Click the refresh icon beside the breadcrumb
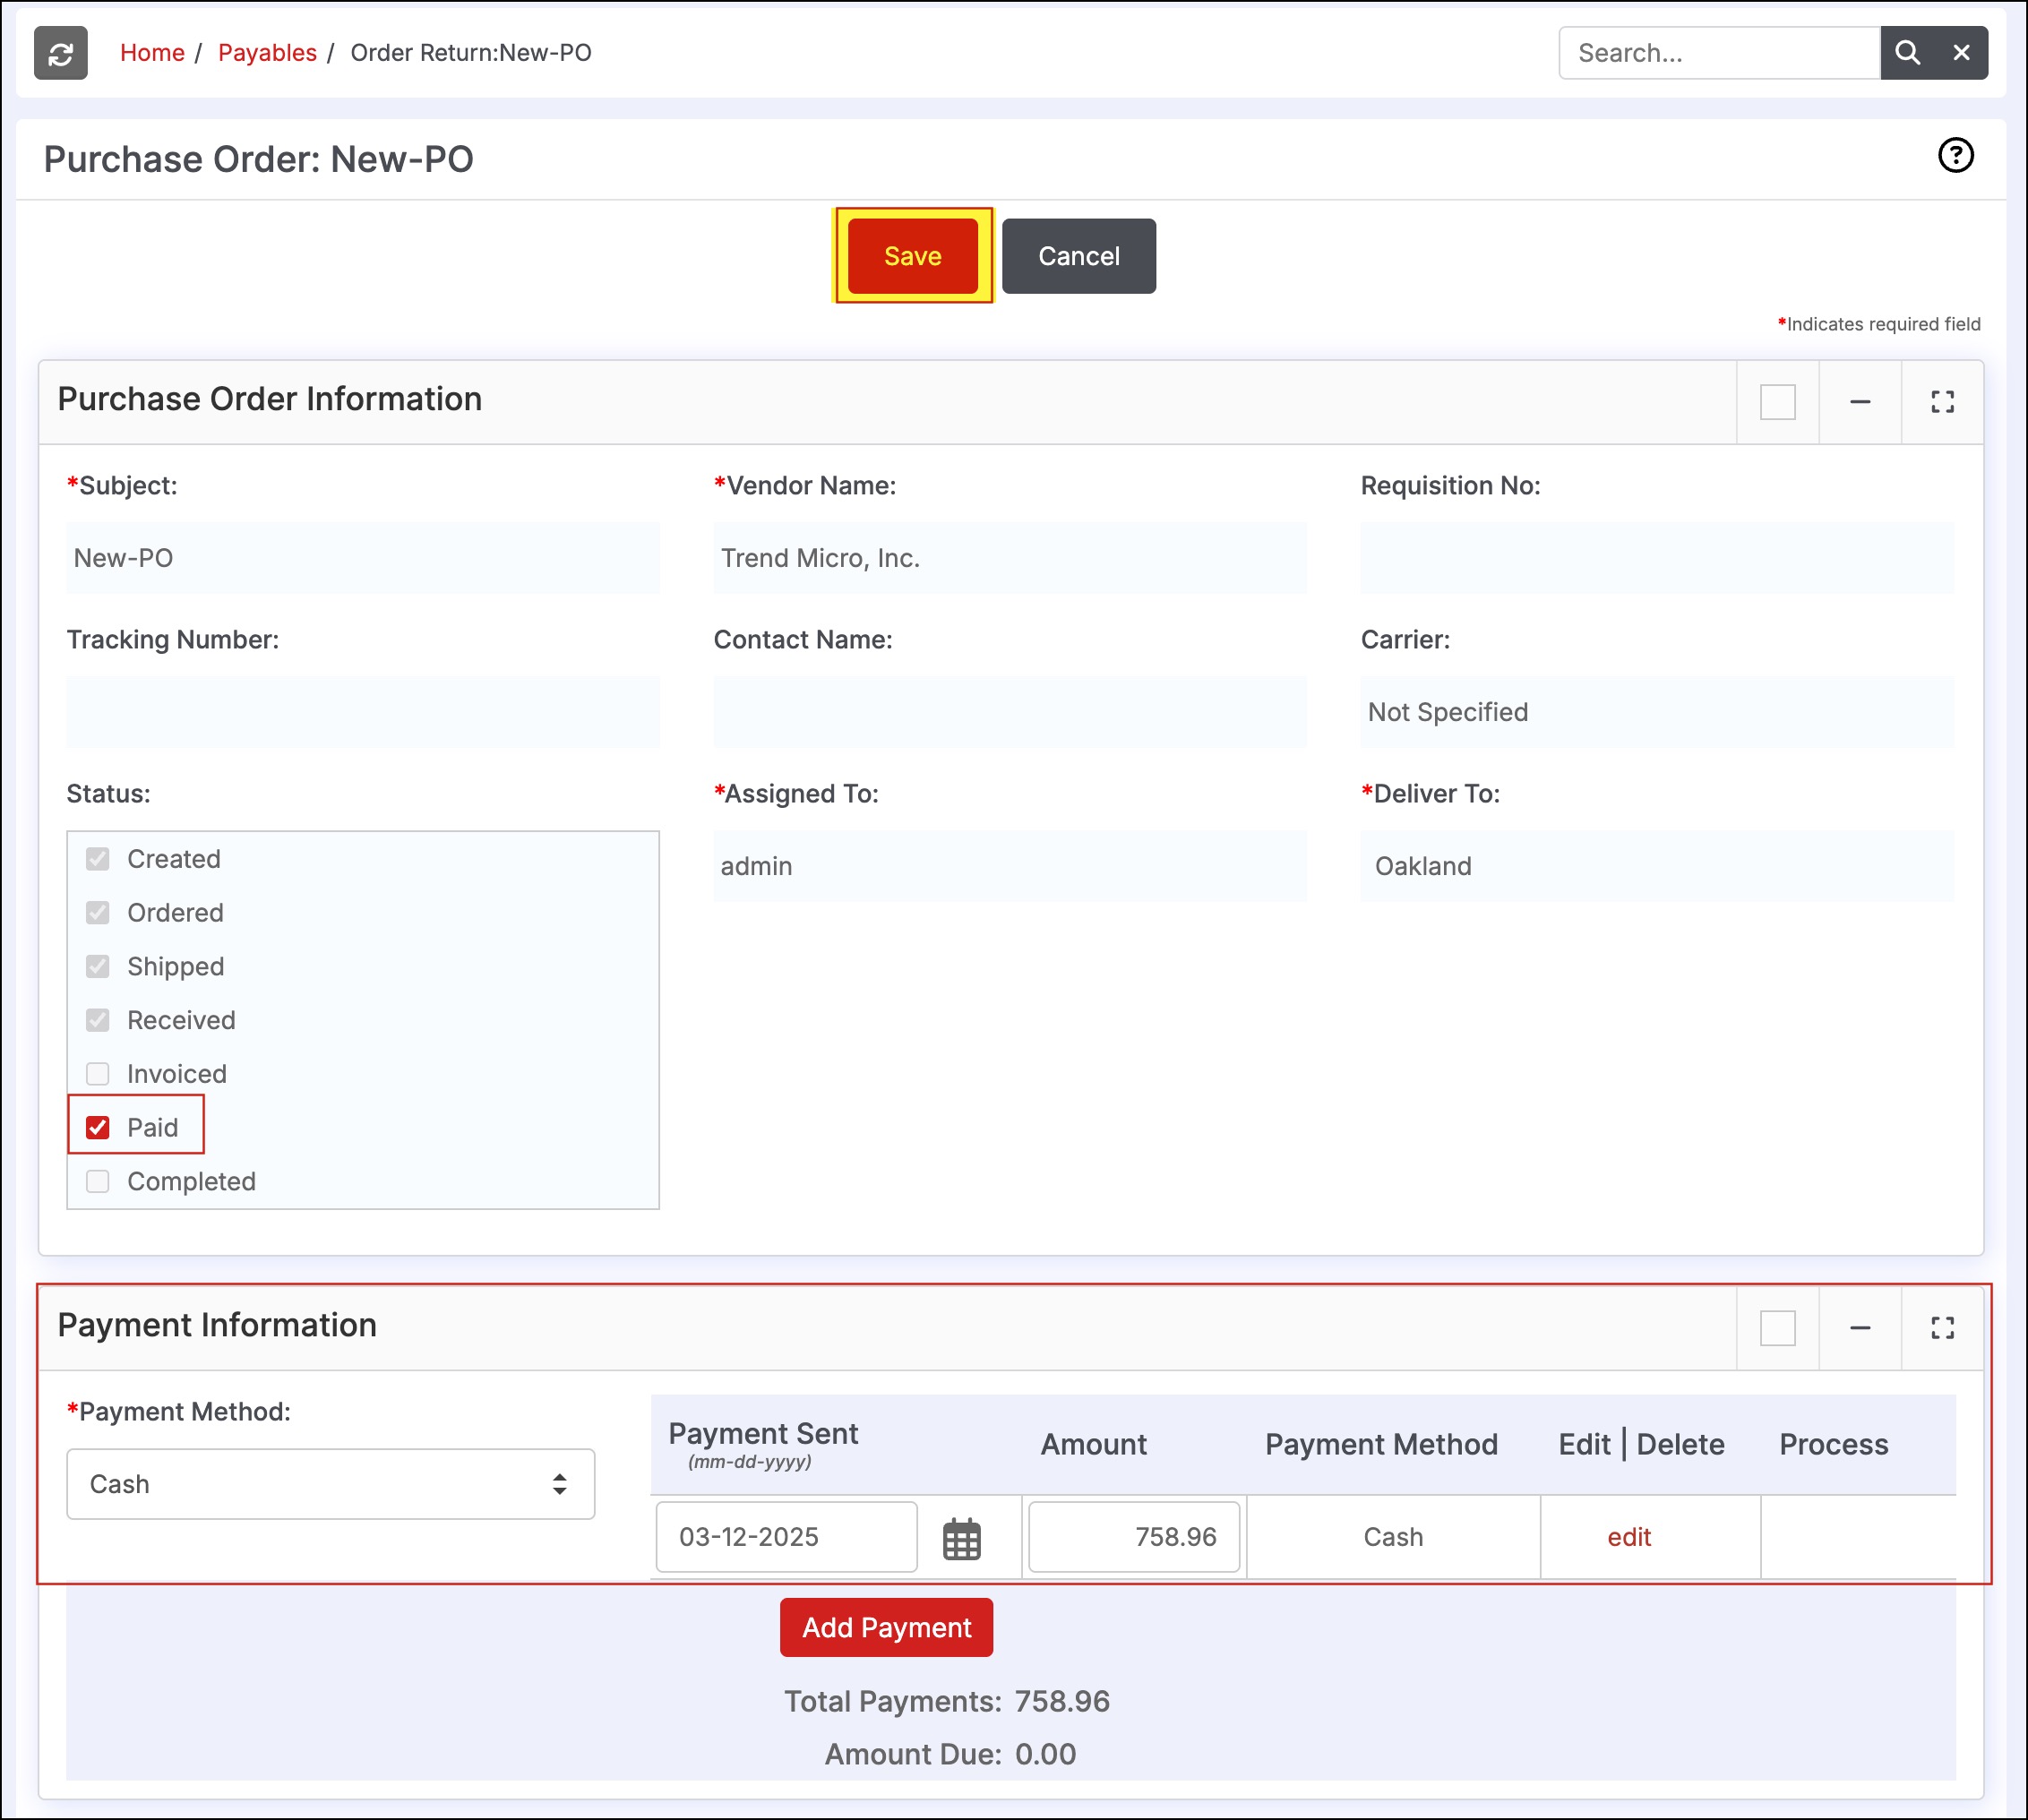 (60, 53)
